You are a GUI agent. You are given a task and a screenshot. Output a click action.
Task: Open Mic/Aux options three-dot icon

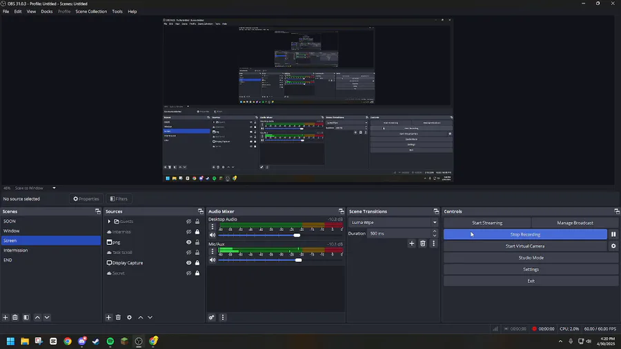click(x=213, y=251)
